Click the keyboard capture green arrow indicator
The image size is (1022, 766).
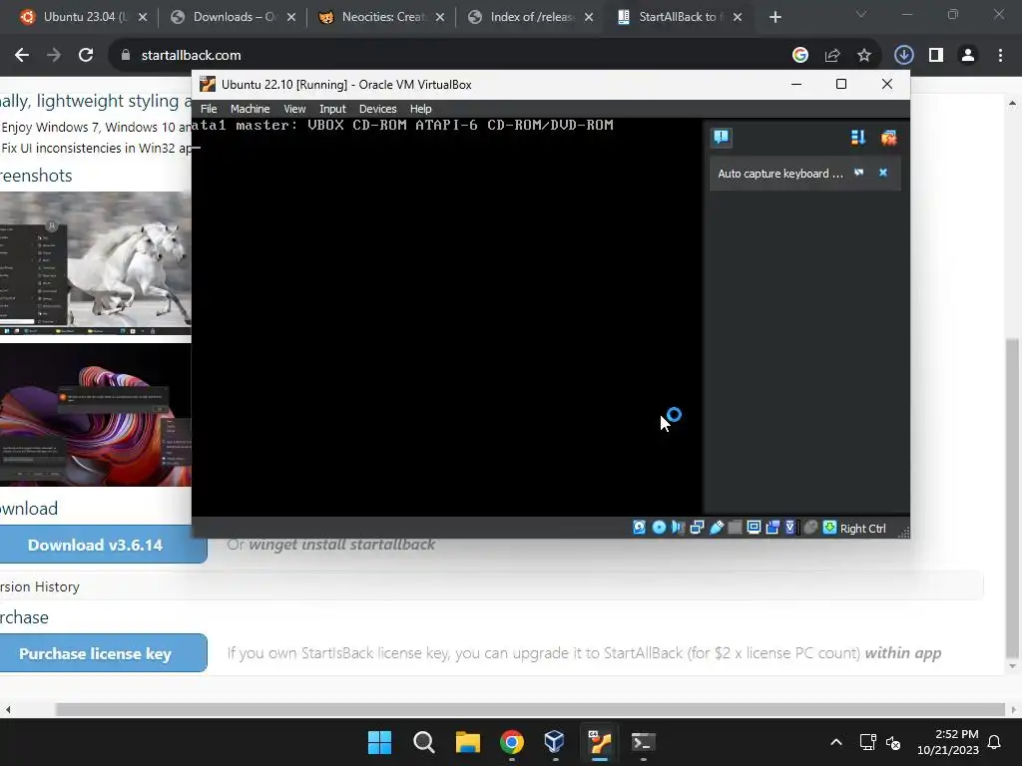click(829, 528)
